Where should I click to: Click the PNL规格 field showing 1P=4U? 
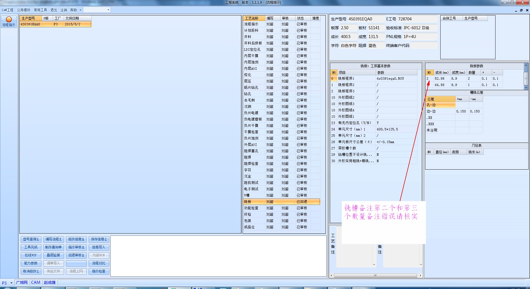pyautogui.click(x=420, y=37)
